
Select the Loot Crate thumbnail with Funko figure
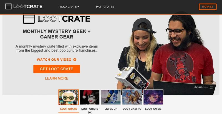[69, 97]
